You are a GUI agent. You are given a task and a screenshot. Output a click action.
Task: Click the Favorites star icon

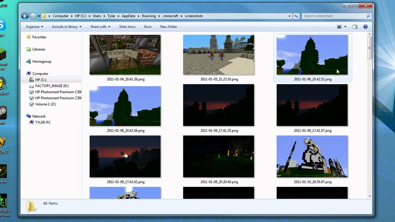coord(28,37)
